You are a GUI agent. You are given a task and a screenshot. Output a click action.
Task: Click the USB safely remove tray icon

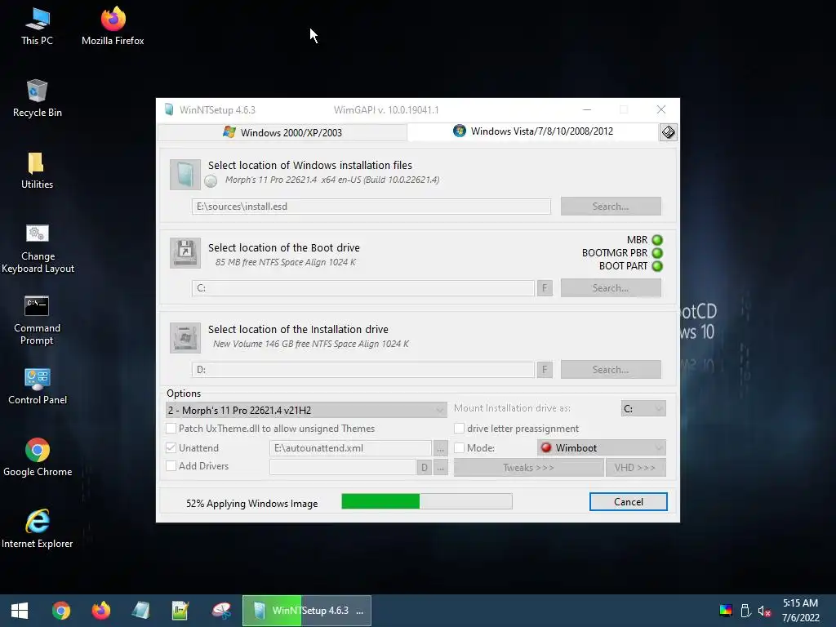pos(746,611)
